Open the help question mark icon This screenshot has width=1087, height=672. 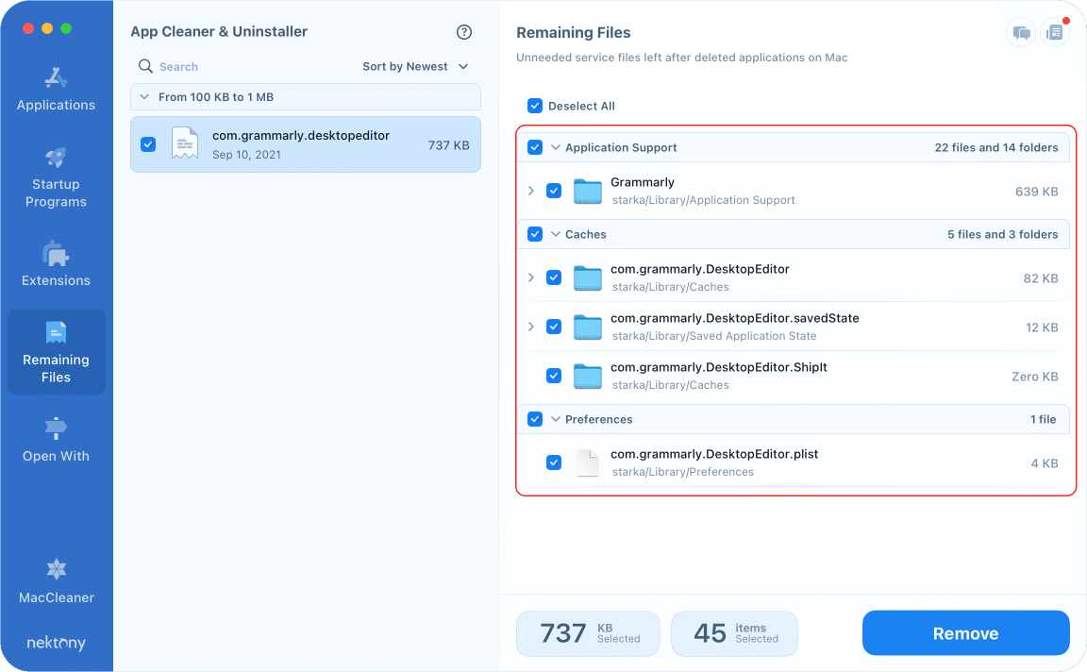pos(464,32)
